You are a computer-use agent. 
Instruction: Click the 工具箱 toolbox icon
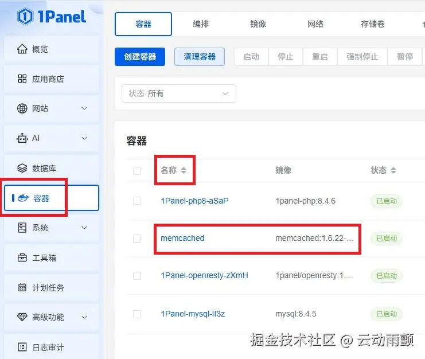pyautogui.click(x=22, y=257)
